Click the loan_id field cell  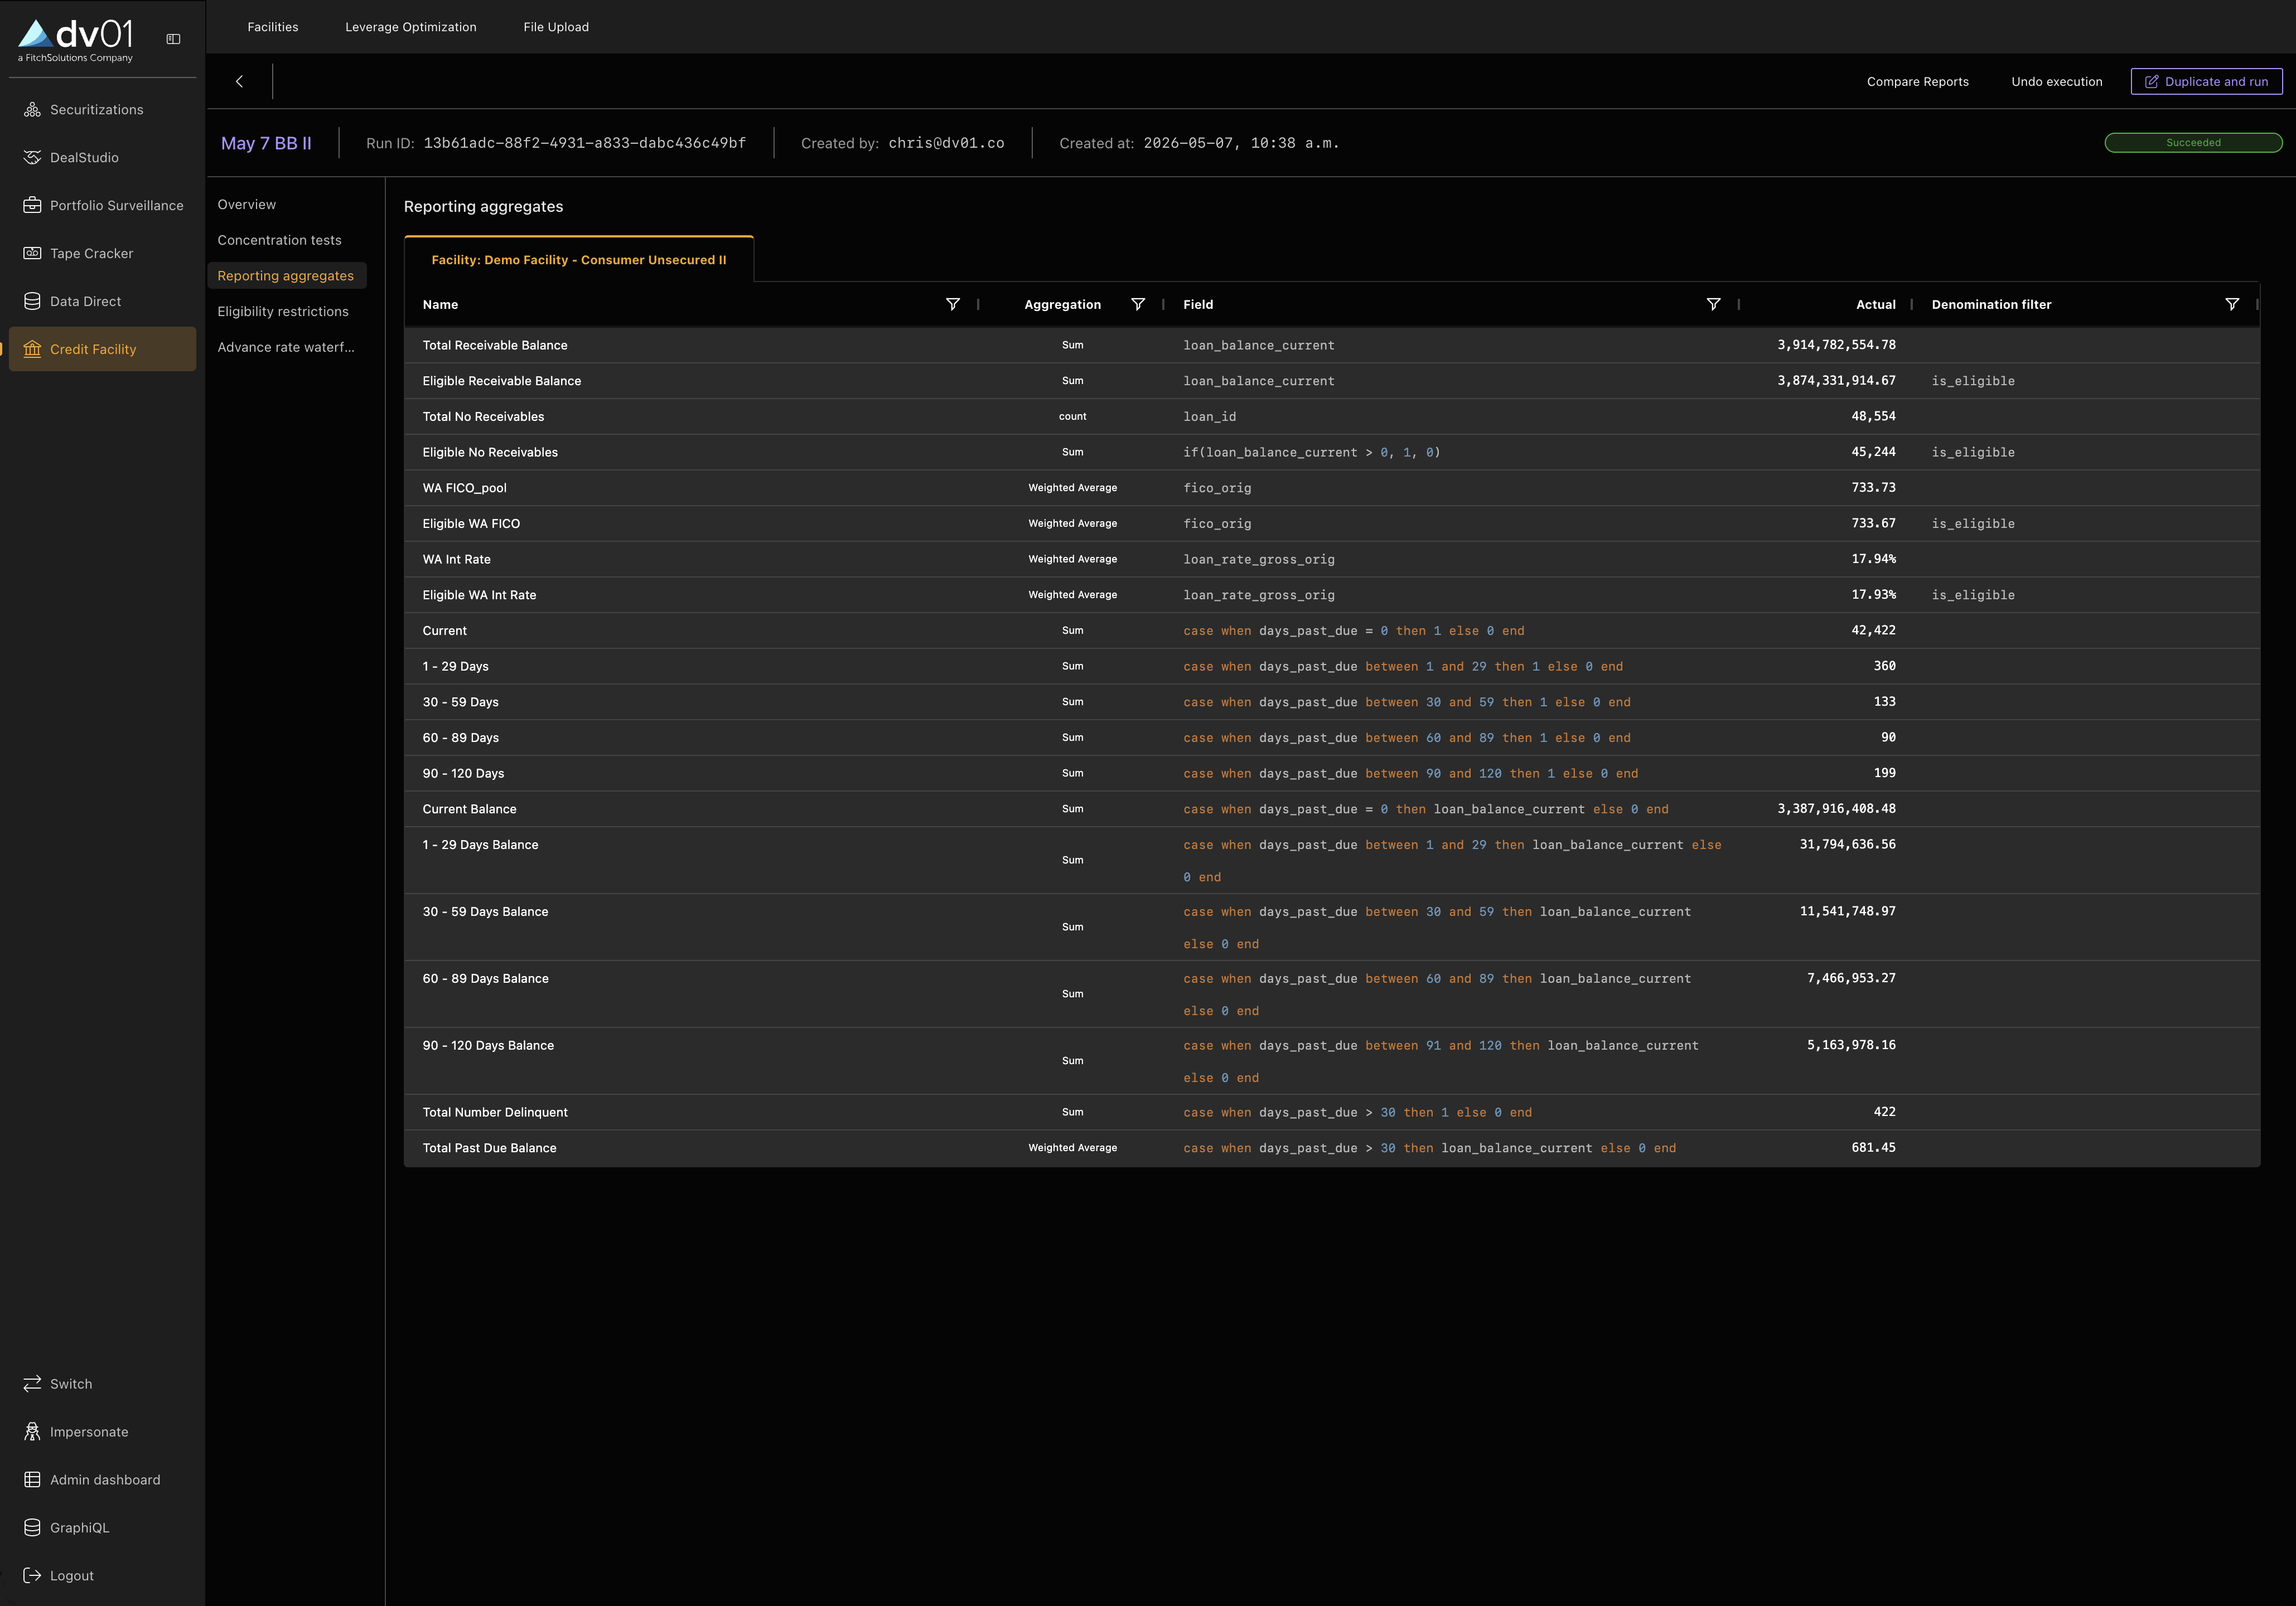1210,417
